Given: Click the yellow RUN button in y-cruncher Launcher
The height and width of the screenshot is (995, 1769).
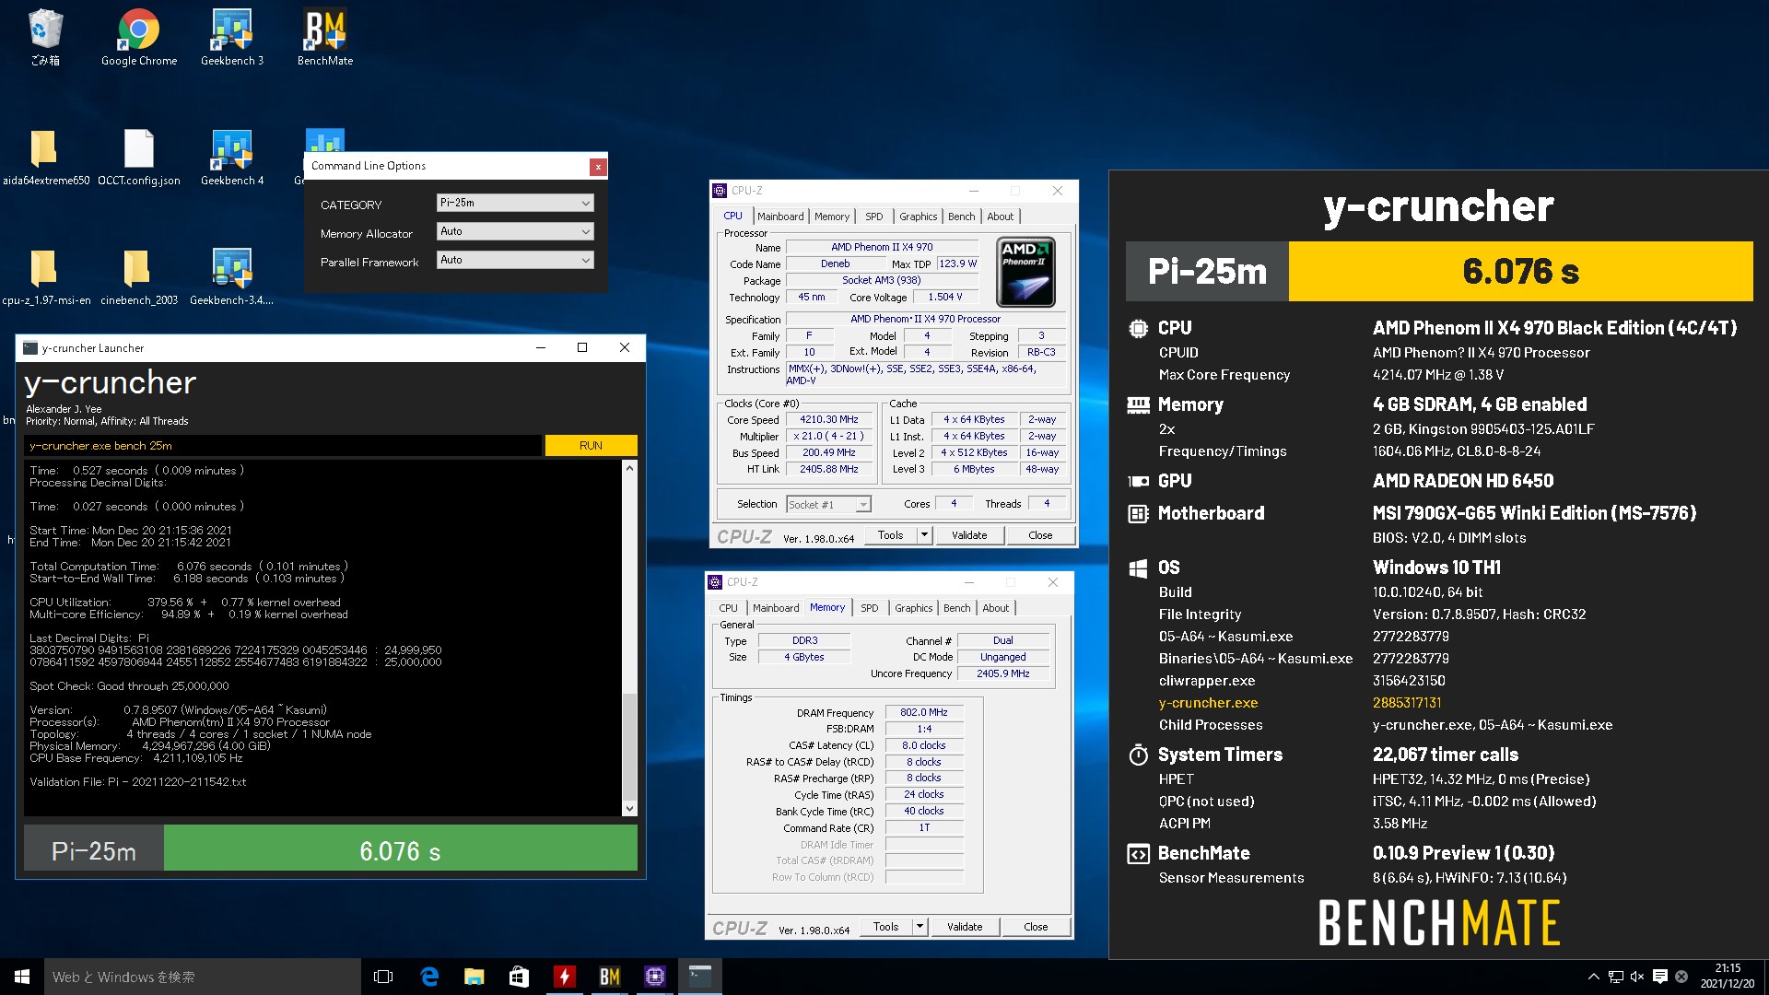Looking at the screenshot, I should pos(591,446).
